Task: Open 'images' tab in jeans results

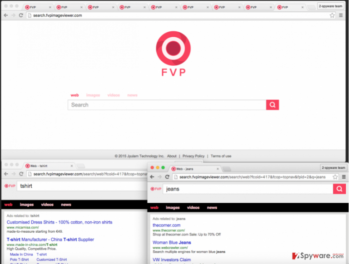Action: [173, 208]
